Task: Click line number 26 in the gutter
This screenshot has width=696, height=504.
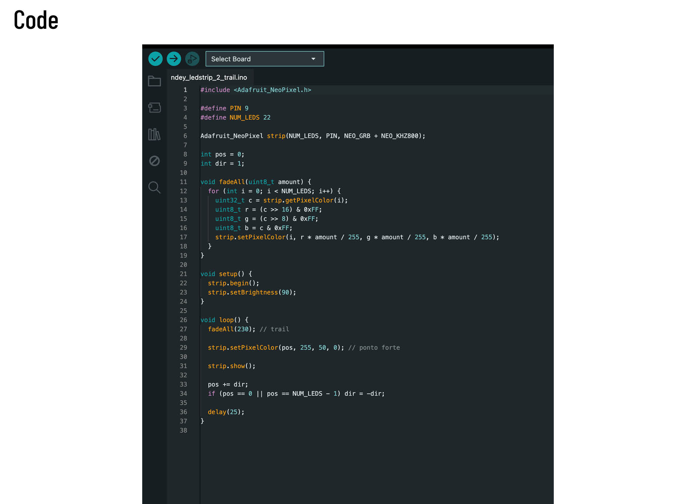Action: 183,320
